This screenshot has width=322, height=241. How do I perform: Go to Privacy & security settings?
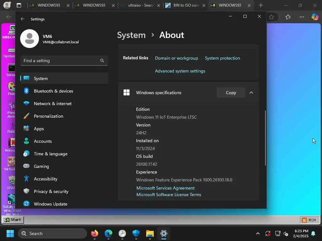[64, 191]
